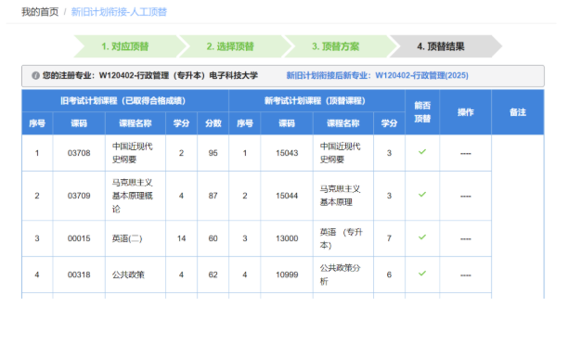Go to step 2 选择顶替
Image resolution: width=581 pixels, height=345 pixels.
click(230, 46)
